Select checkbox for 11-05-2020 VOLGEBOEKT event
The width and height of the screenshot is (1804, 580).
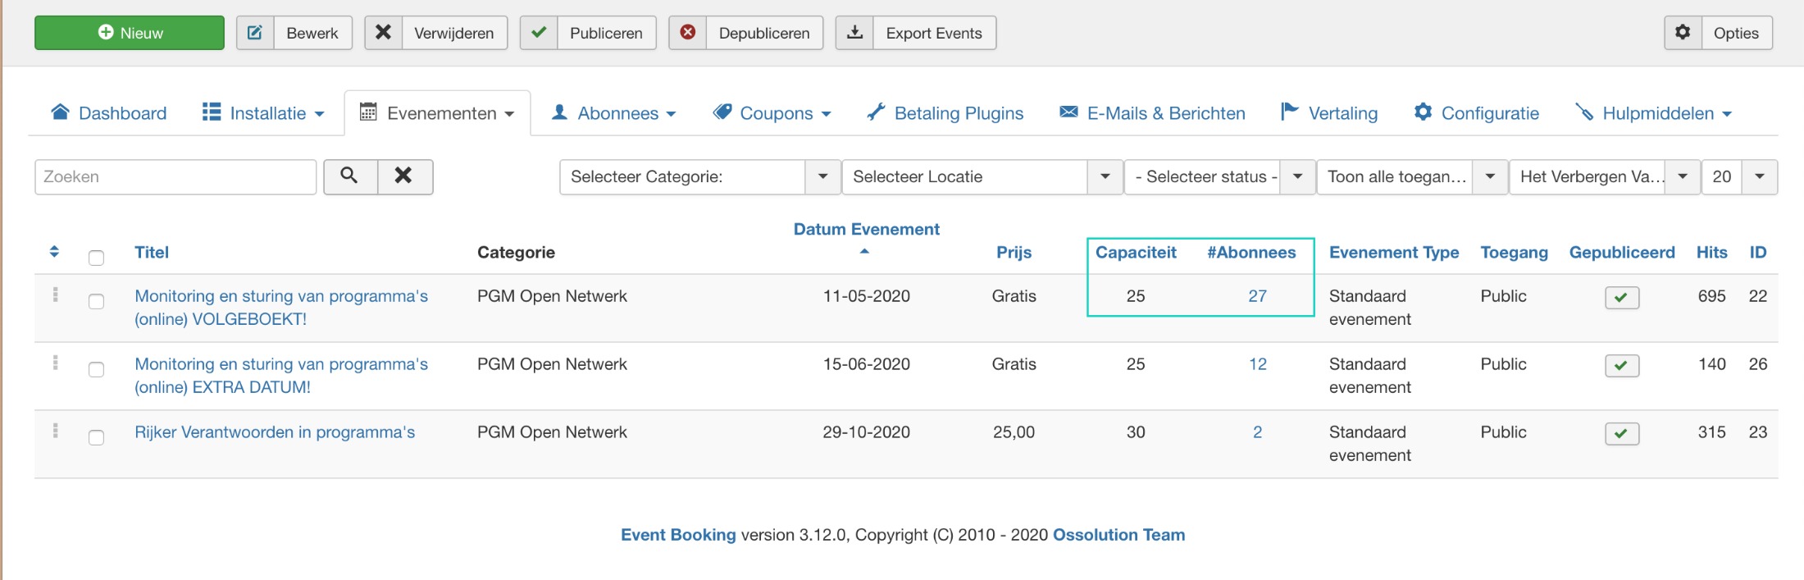96,301
